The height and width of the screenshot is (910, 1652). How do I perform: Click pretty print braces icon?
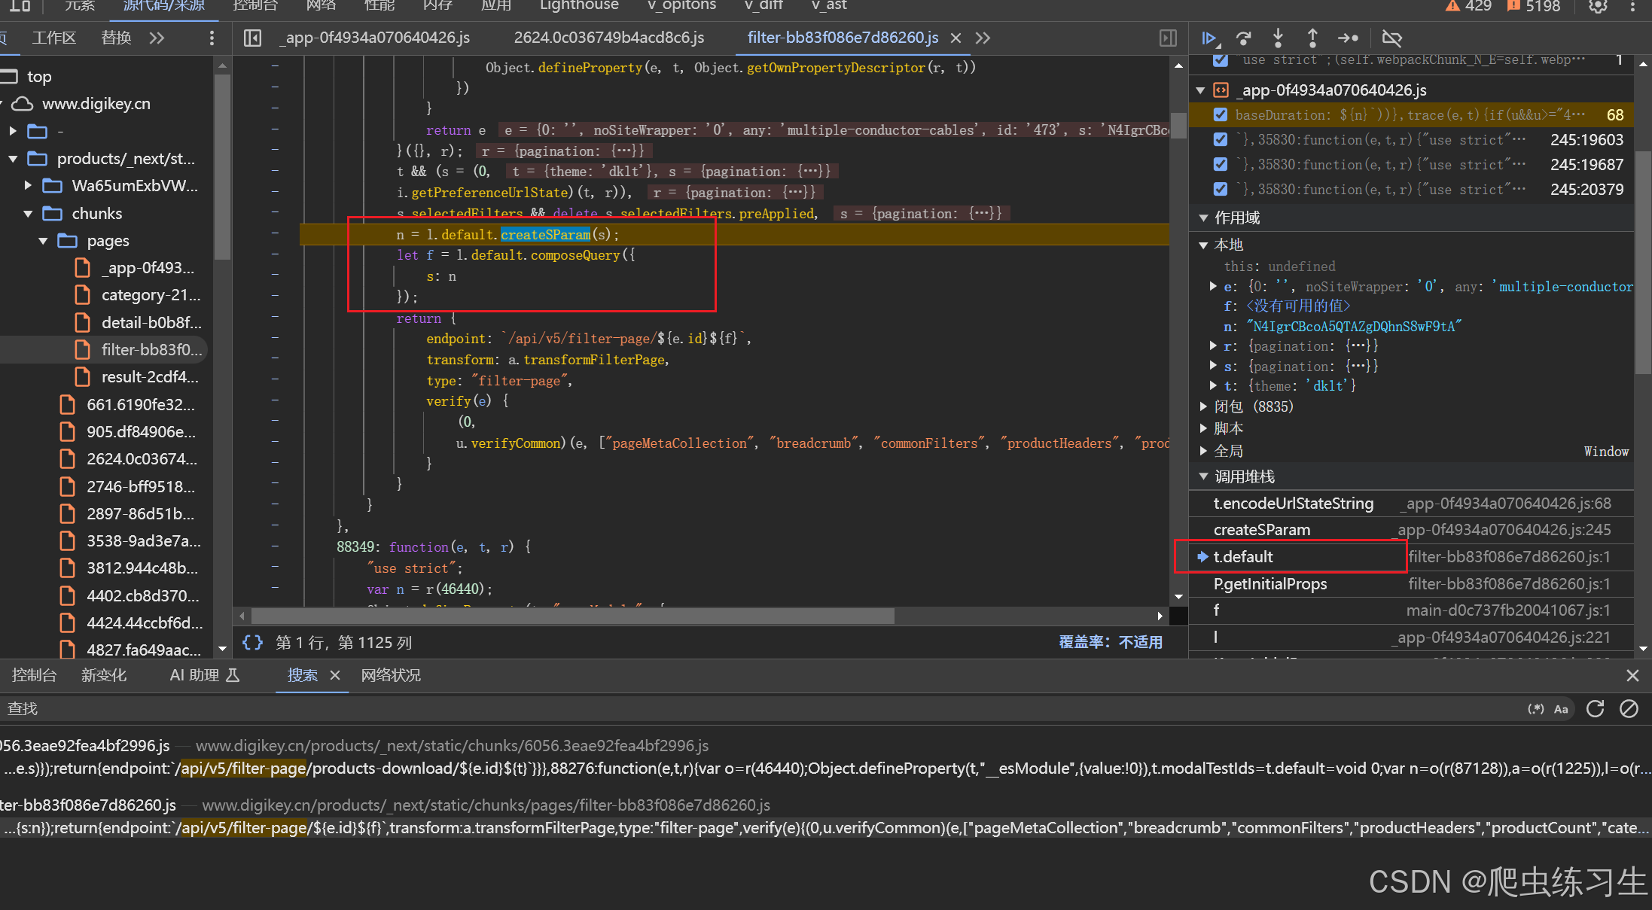point(253,642)
